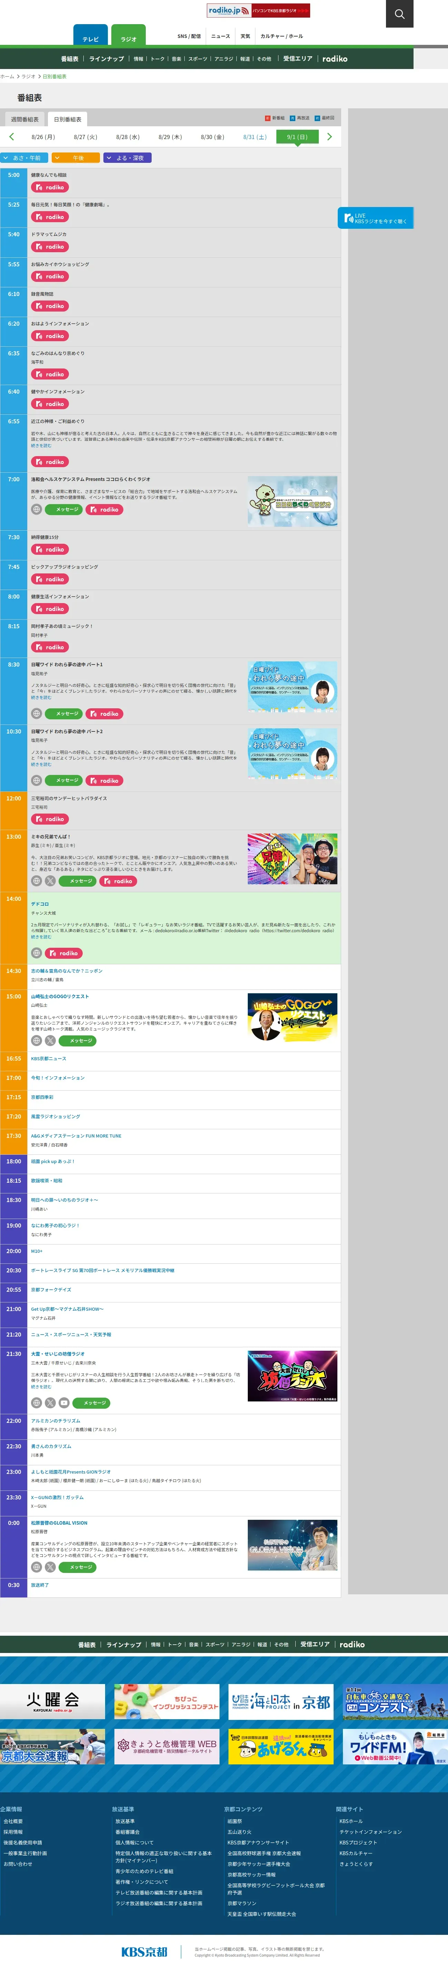Open the website globe icon for ミキの兄弟でんぱ

(x=37, y=880)
